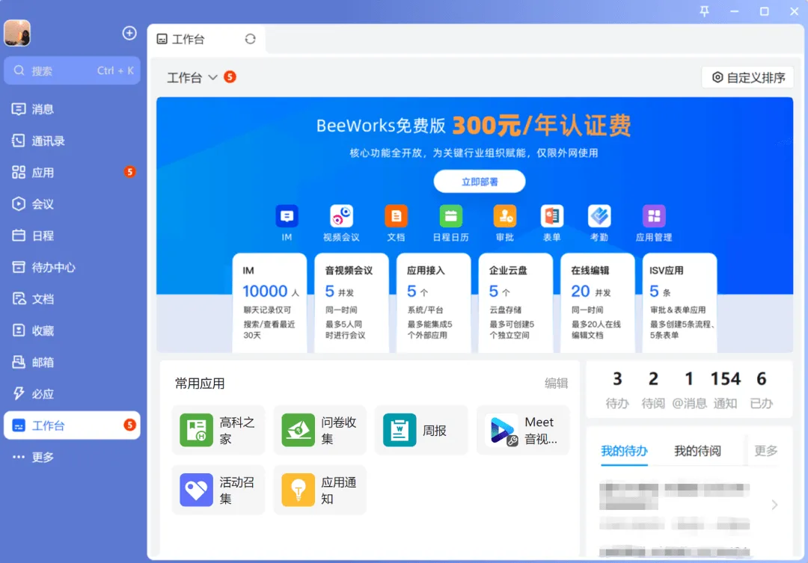Viewport: 808px width, 563px height.
Task: Open the 高科之家 app
Action: [x=218, y=430]
